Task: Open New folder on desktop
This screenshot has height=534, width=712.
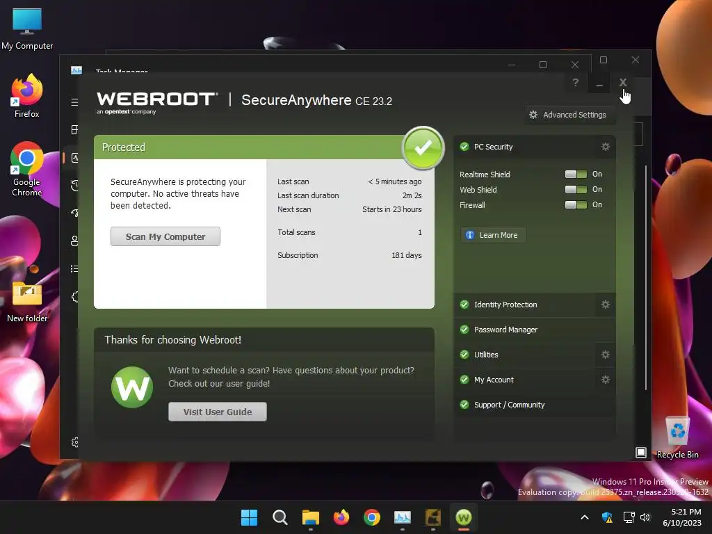Action: 27,301
